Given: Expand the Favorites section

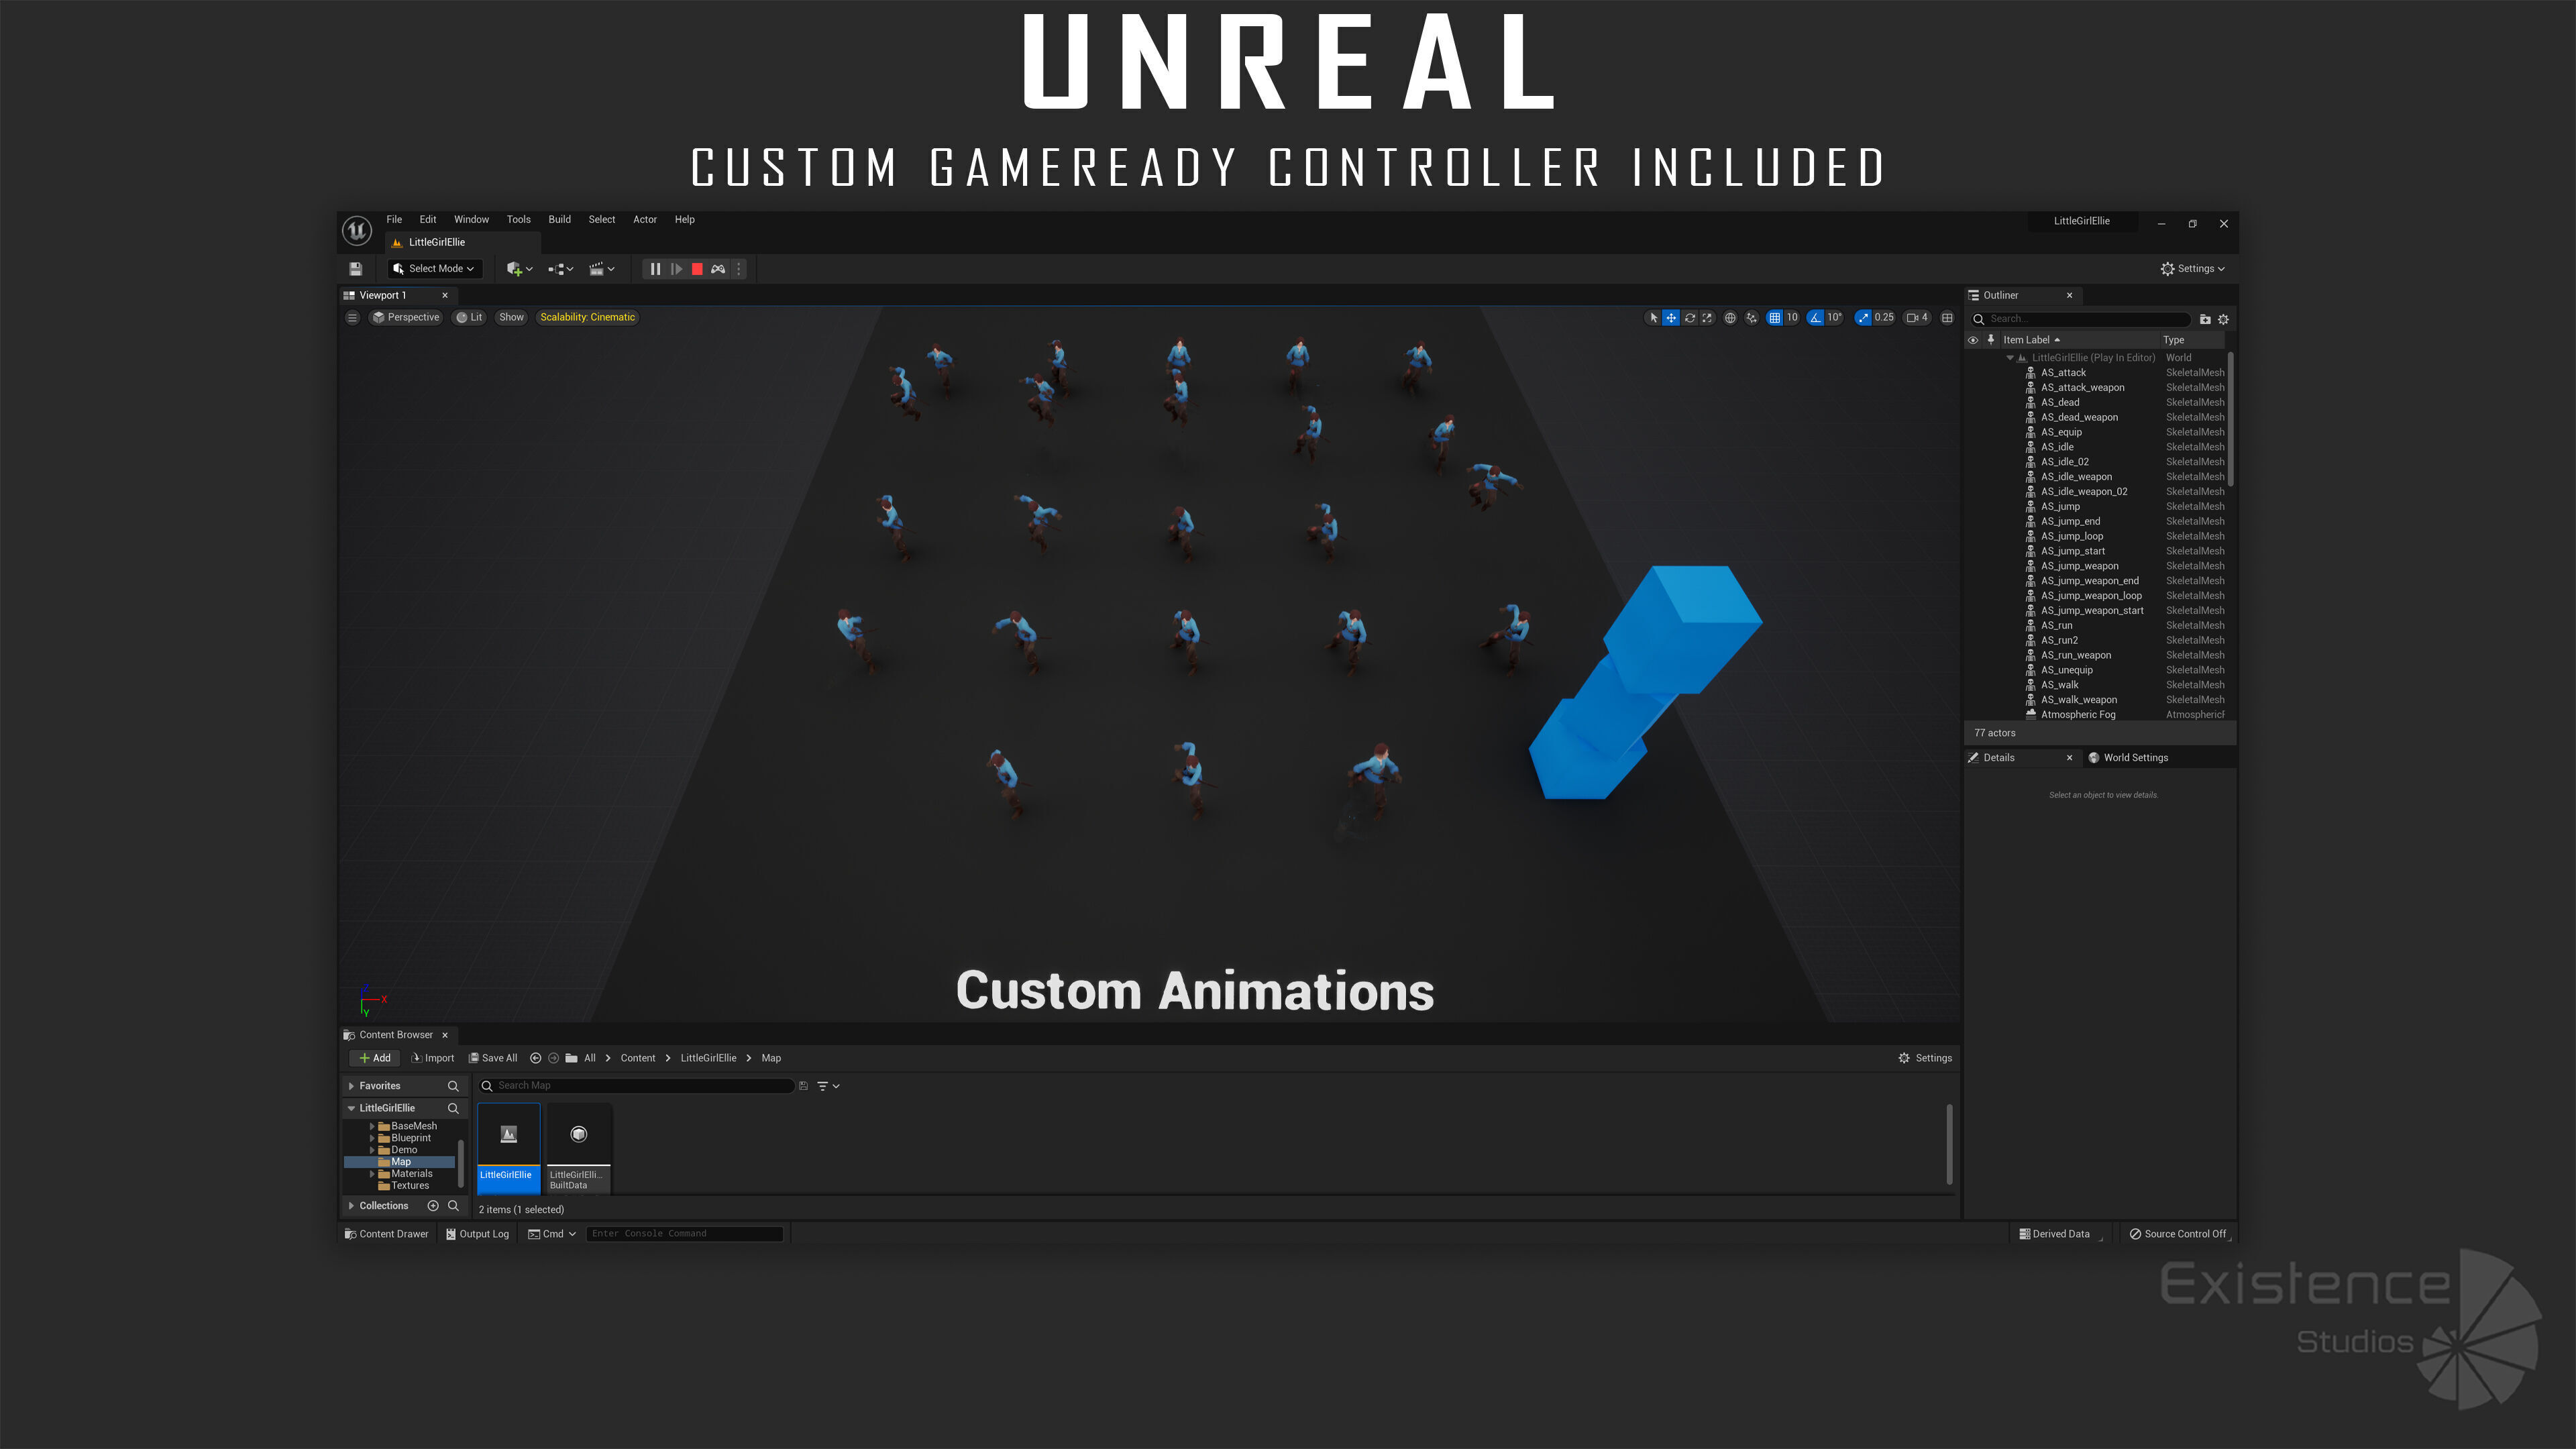Looking at the screenshot, I should [x=351, y=1086].
